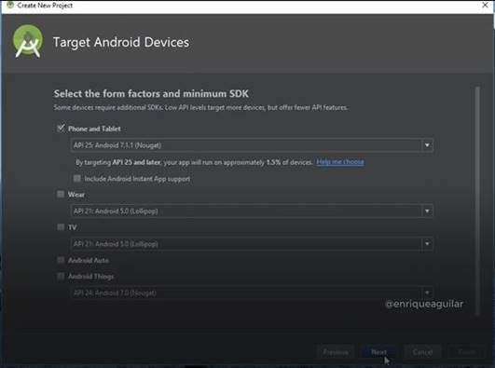
Task: Close the Create New Project dialog
Action: pyautogui.click(x=485, y=5)
